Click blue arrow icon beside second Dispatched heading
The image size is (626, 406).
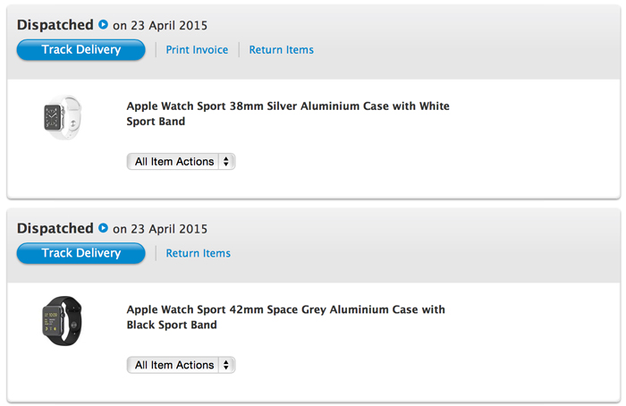(x=103, y=228)
